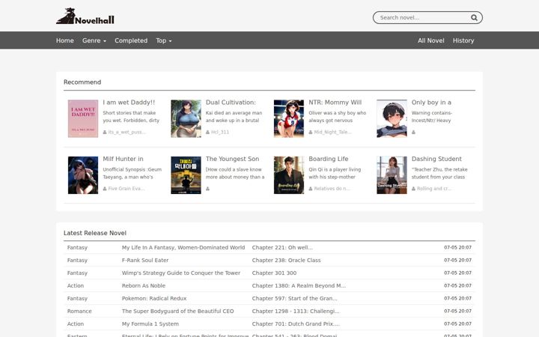Click author icon beside Rolling and cr...
539x337 pixels.
(413, 189)
